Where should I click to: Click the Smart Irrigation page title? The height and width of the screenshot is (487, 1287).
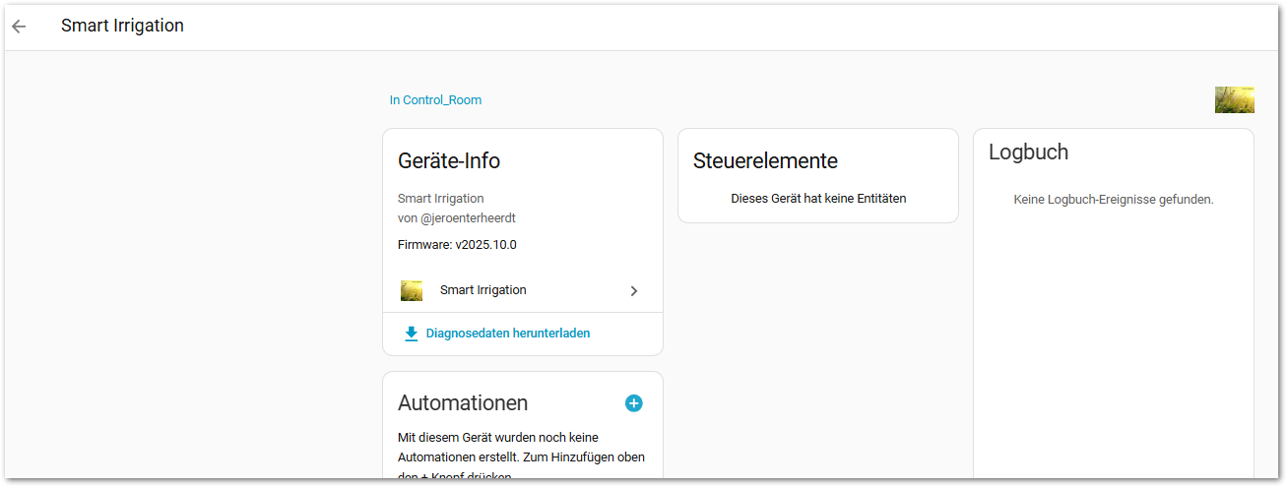pos(122,26)
